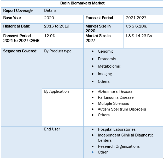Click the 2021-2027 forecast period value
Viewport: 164px width, 159px height.
[136, 18]
